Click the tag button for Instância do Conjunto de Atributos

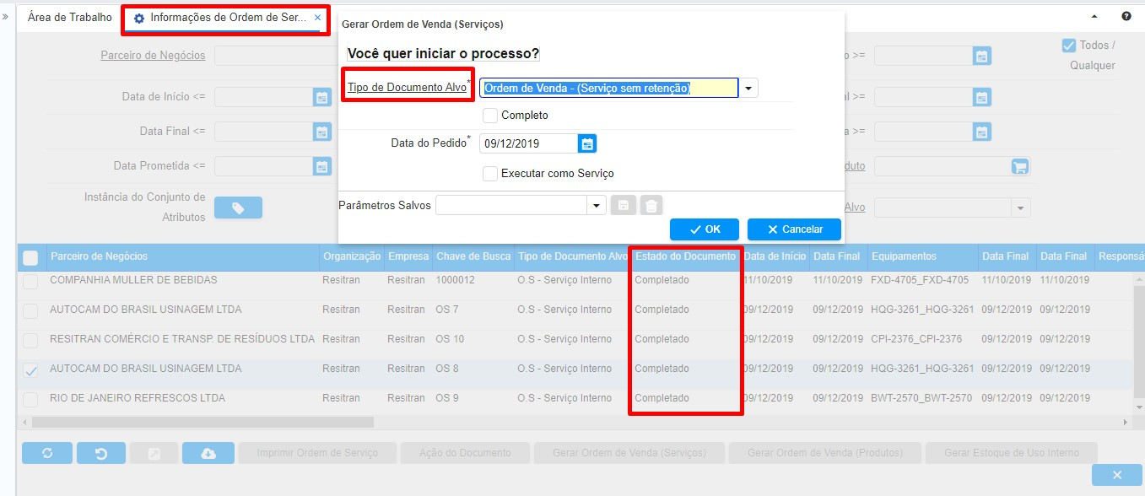click(x=238, y=208)
